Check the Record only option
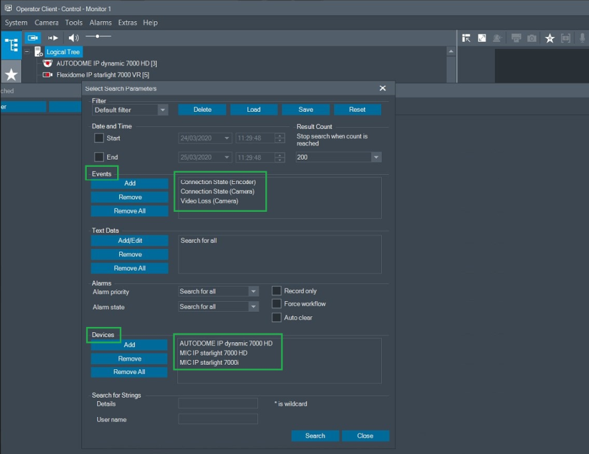Screen dimensions: 589x454 point(277,291)
